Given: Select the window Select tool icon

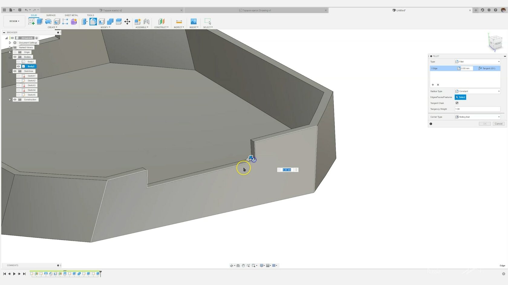Looking at the screenshot, I should (x=208, y=21).
